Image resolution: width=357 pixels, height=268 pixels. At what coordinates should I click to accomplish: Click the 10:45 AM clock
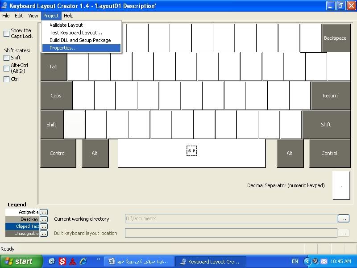[340, 261]
